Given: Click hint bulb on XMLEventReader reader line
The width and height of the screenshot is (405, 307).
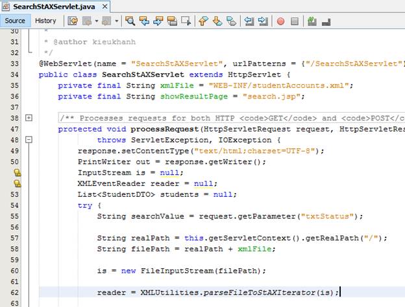Looking at the screenshot, I should pyautogui.click(x=18, y=183).
